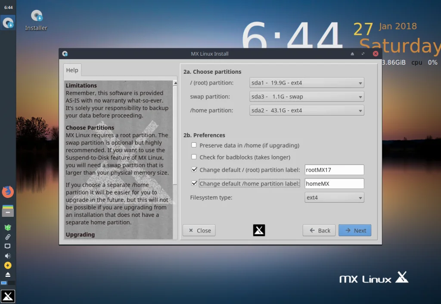Click the 2b. Preferences heading
Viewport: 441px width, 304px height.
204,135
